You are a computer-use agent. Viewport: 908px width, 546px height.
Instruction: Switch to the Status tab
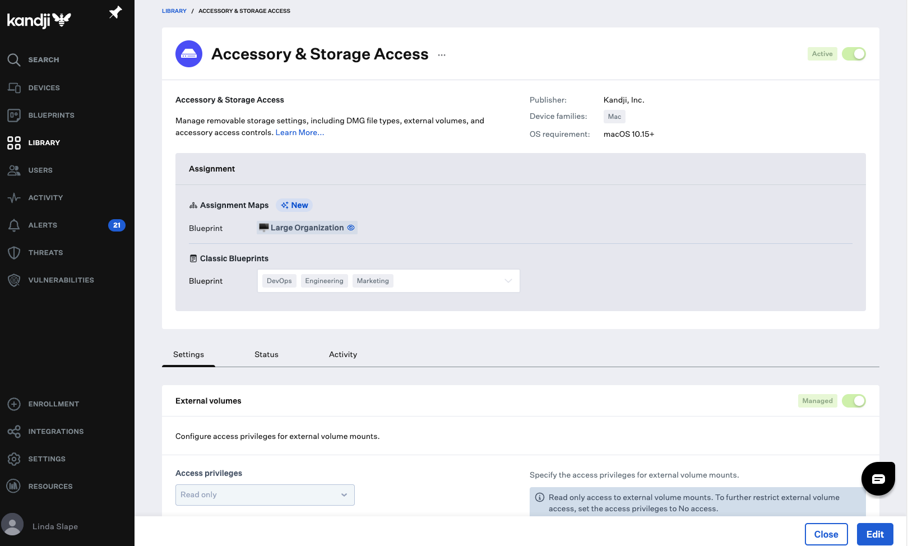(x=266, y=355)
